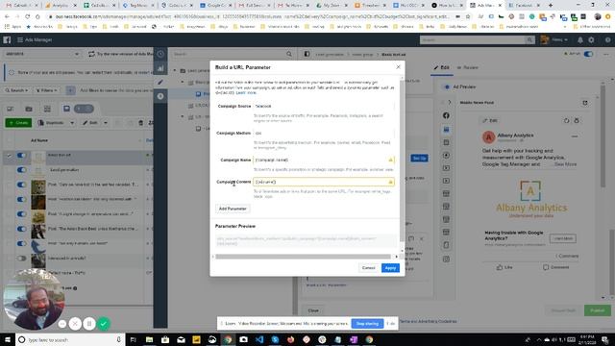The image size is (615, 346).
Task: Click the clock history icon in side rail
Action: coord(160,54)
